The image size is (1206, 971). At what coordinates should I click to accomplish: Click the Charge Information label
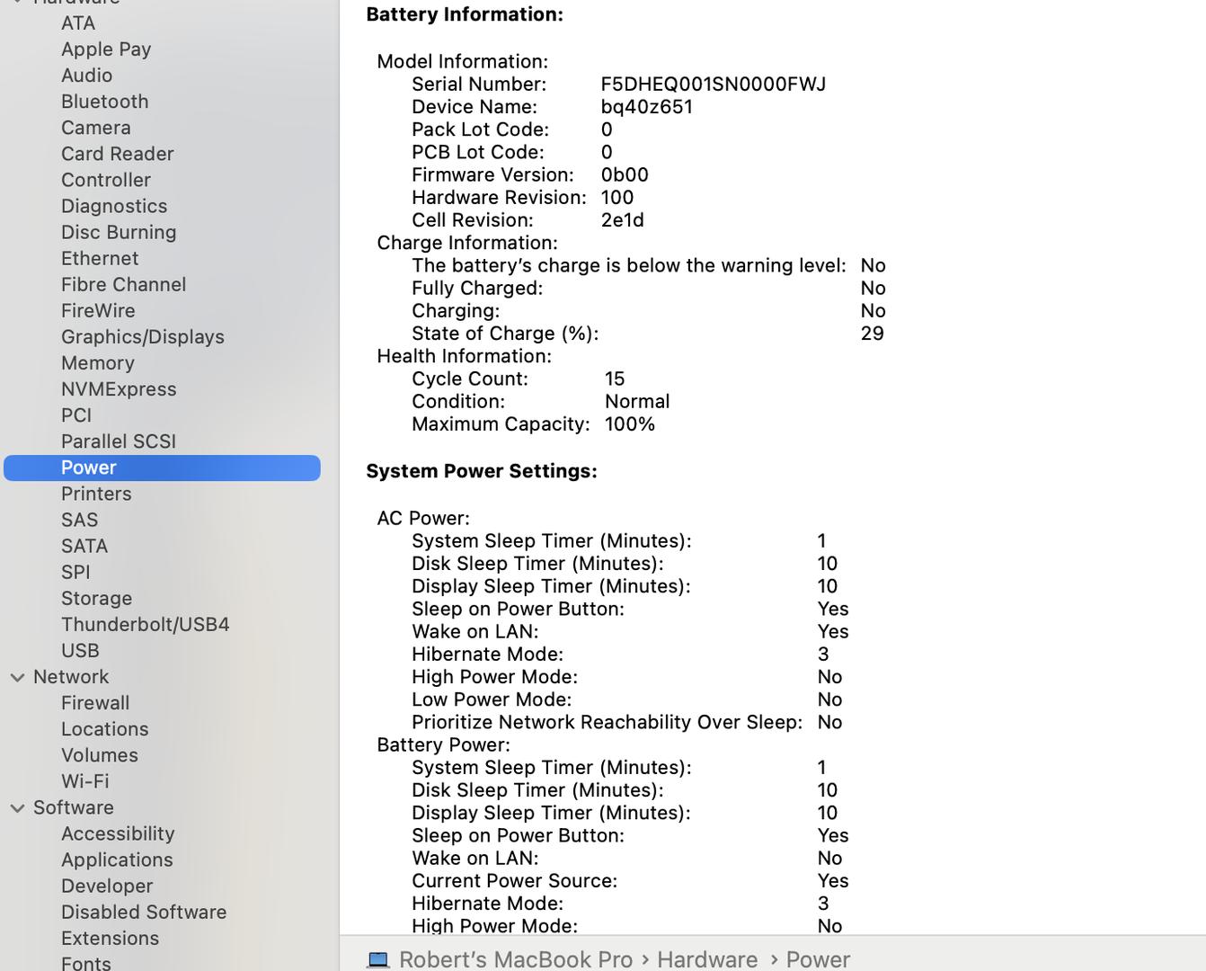pos(467,244)
